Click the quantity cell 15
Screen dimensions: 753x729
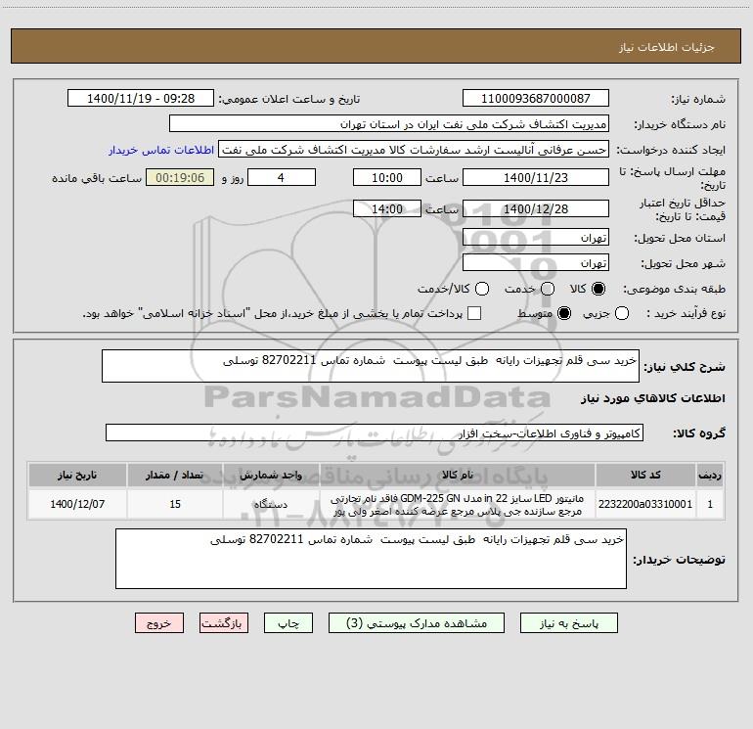[x=175, y=504]
